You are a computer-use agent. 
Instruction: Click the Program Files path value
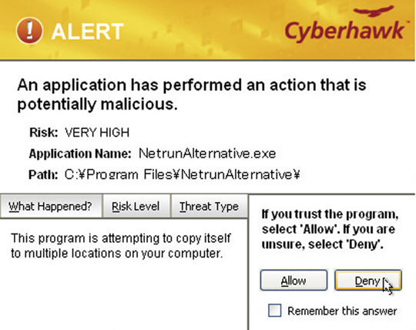183,175
